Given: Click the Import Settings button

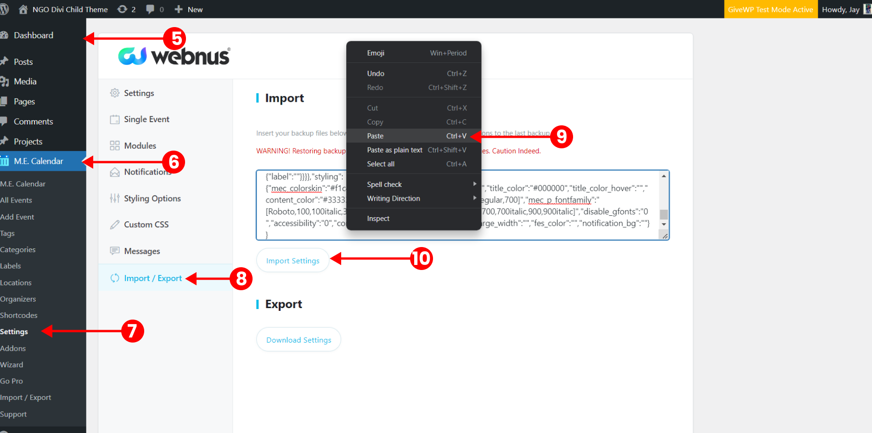Looking at the screenshot, I should [x=293, y=260].
